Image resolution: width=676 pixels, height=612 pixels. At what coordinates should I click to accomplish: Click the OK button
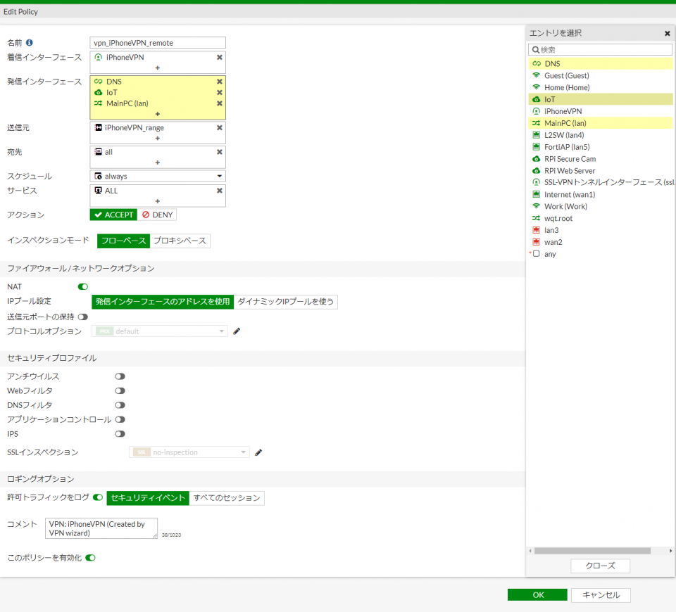tap(537, 595)
